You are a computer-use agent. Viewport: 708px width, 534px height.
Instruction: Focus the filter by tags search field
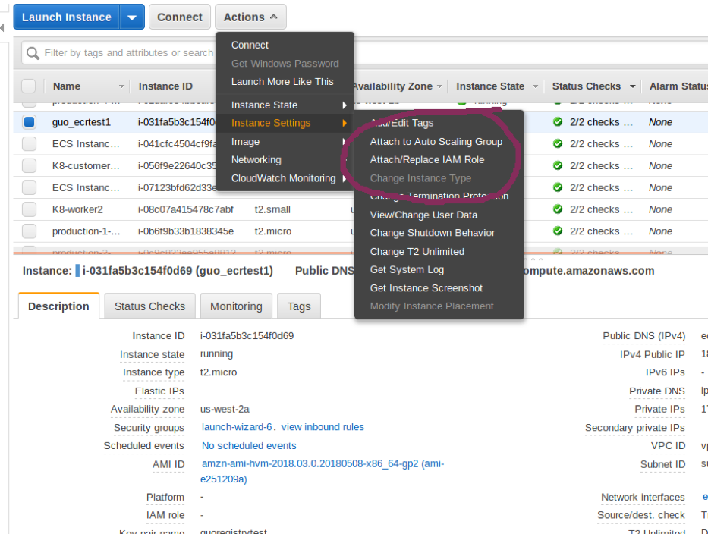[x=129, y=53]
